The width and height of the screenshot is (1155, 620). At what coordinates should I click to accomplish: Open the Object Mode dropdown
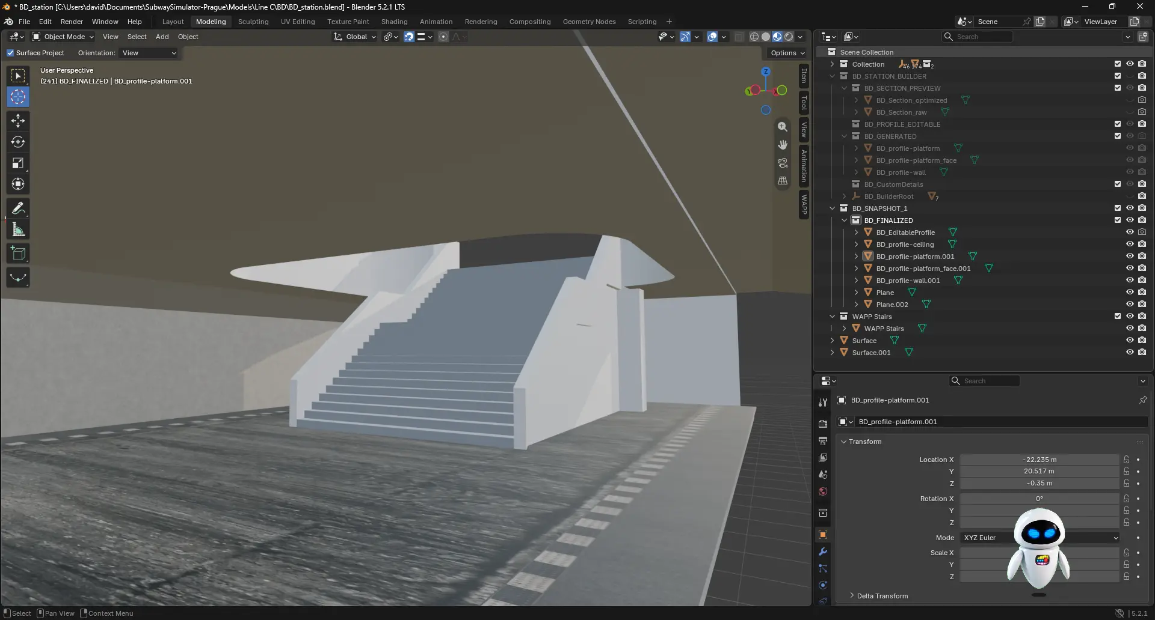click(x=63, y=37)
